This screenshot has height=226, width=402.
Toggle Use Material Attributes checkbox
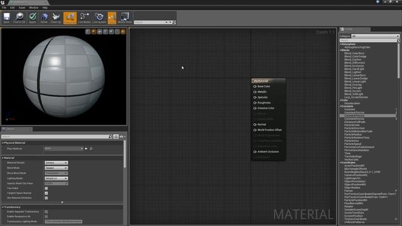[x=46, y=198]
